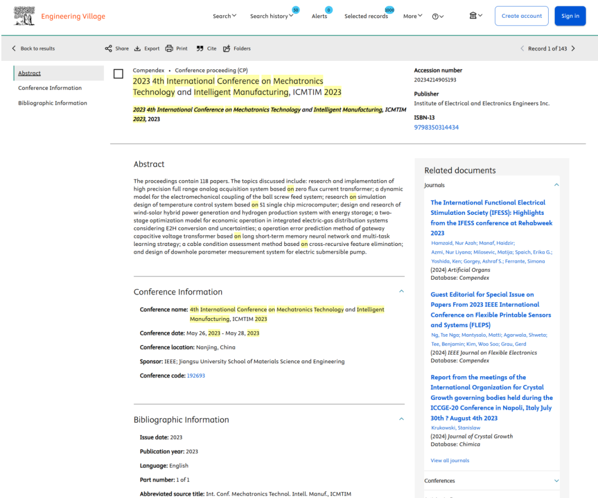Open the More dropdown menu
This screenshot has height=498, width=598.
click(x=413, y=16)
